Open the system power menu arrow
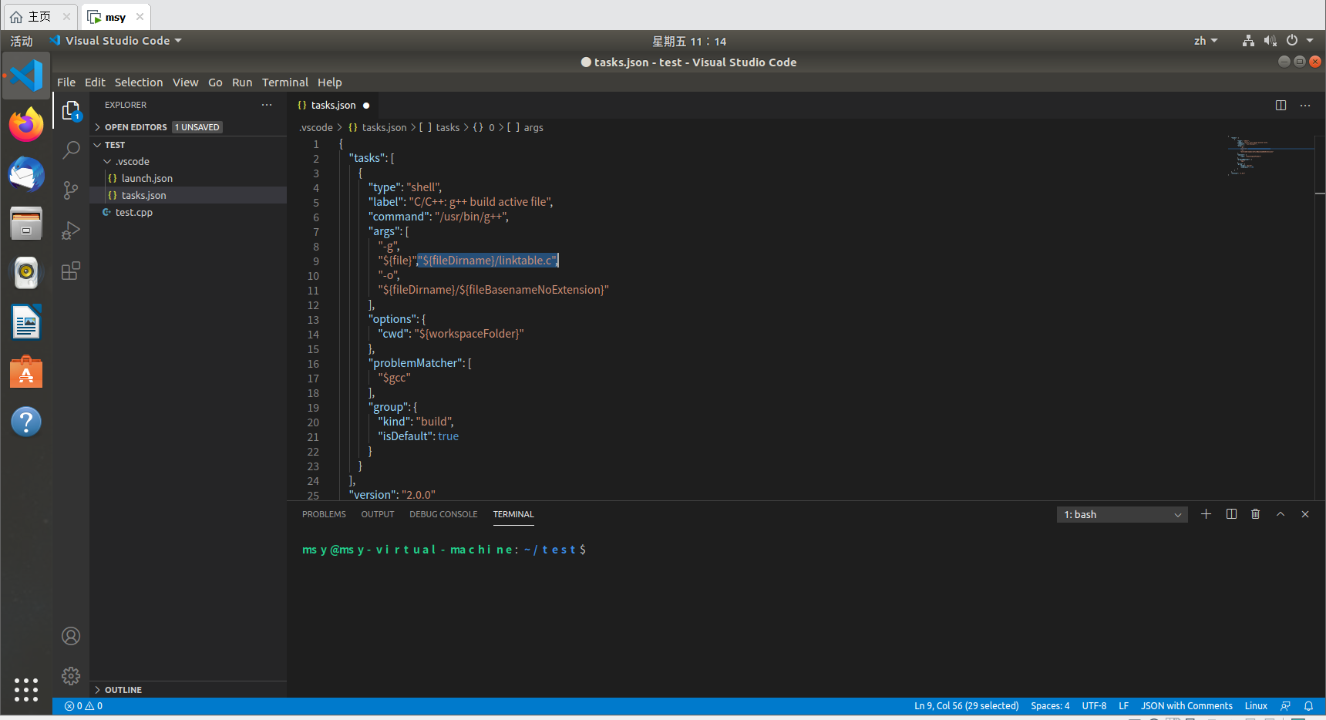Screen dimensions: 1326x720 click(x=1310, y=41)
